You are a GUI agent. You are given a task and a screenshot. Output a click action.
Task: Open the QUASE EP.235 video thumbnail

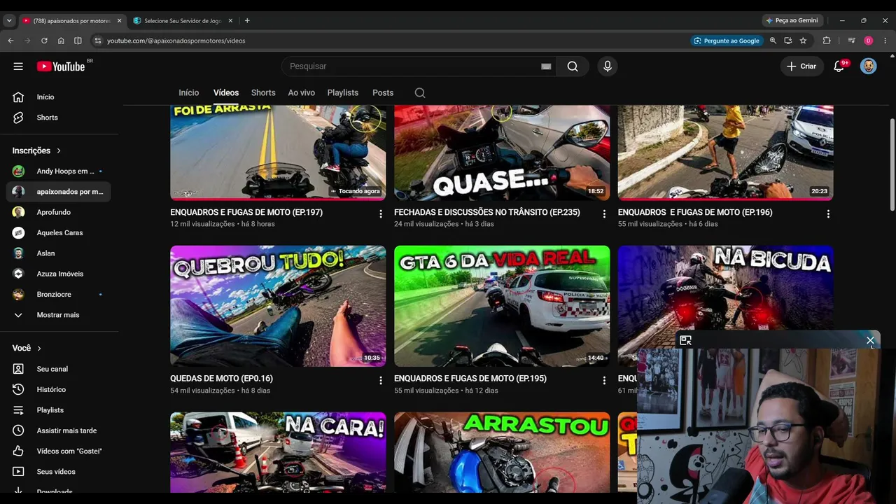point(502,153)
